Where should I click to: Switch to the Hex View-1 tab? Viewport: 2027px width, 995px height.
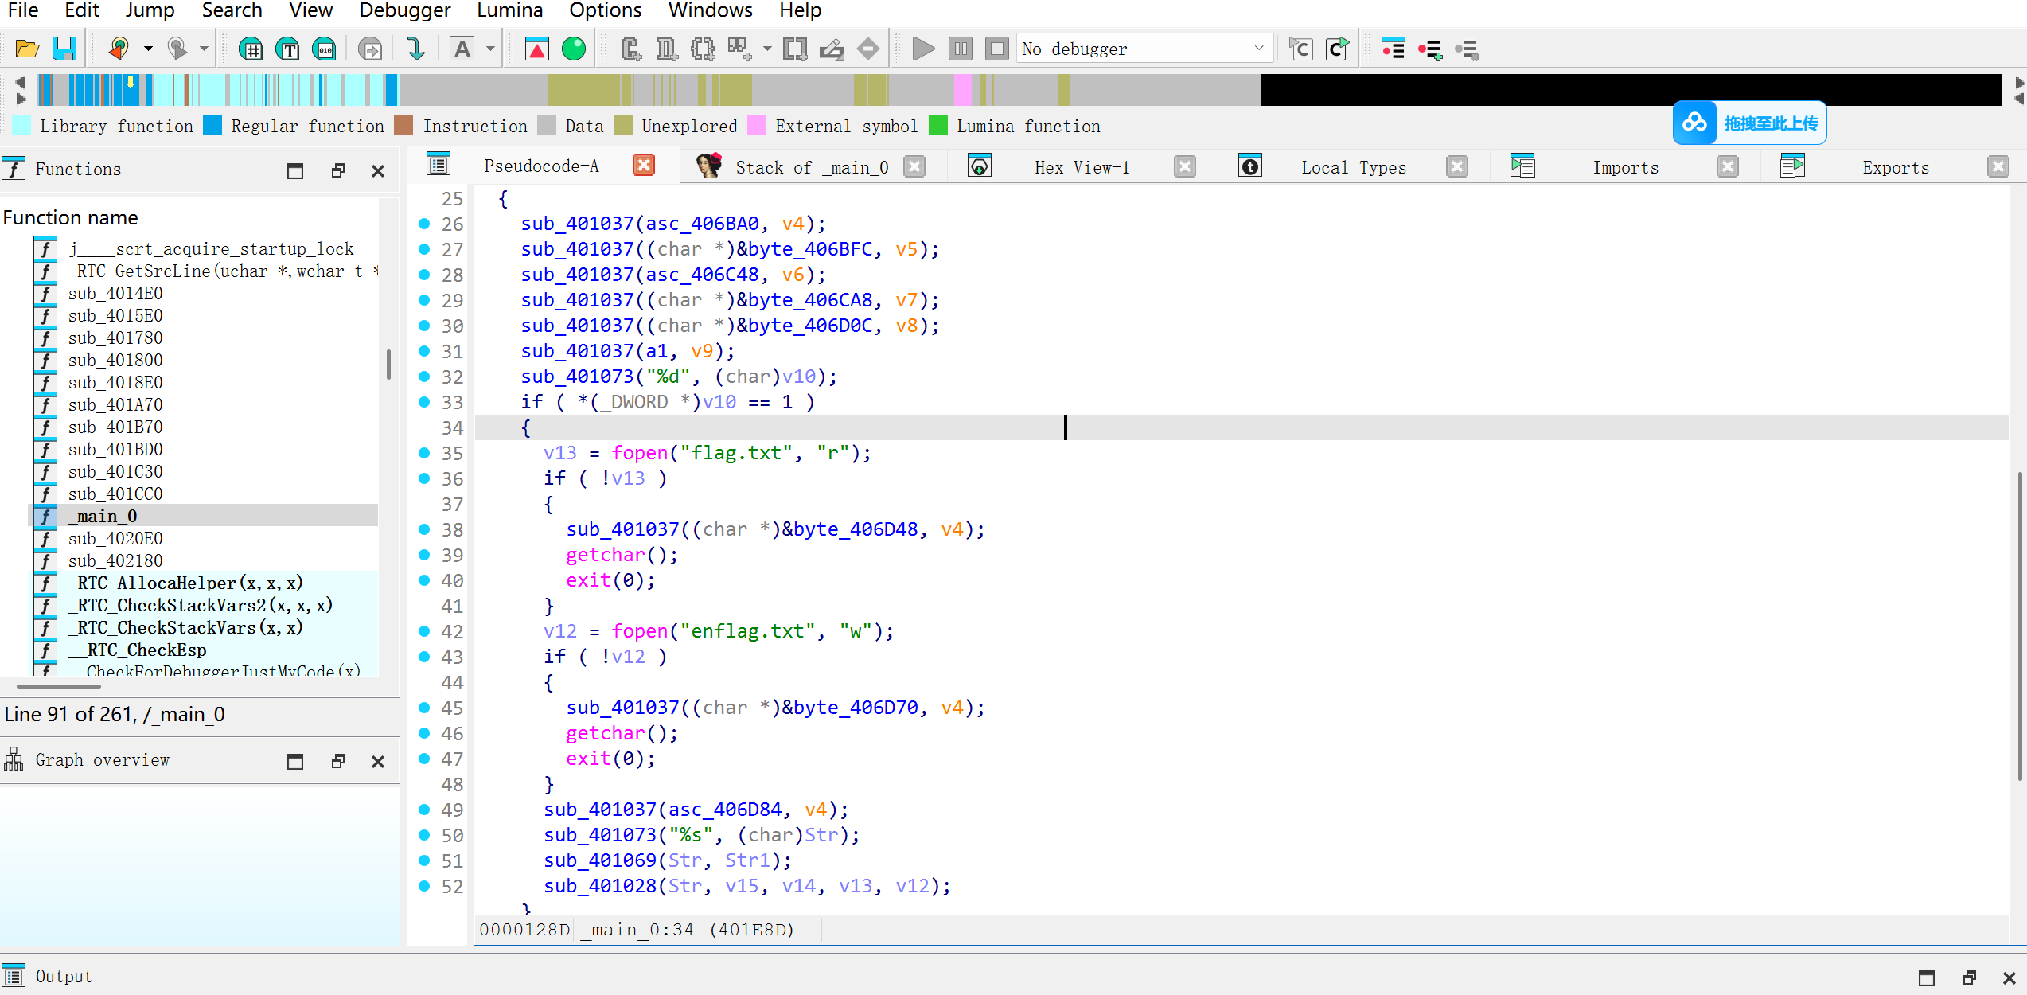[x=1081, y=167]
